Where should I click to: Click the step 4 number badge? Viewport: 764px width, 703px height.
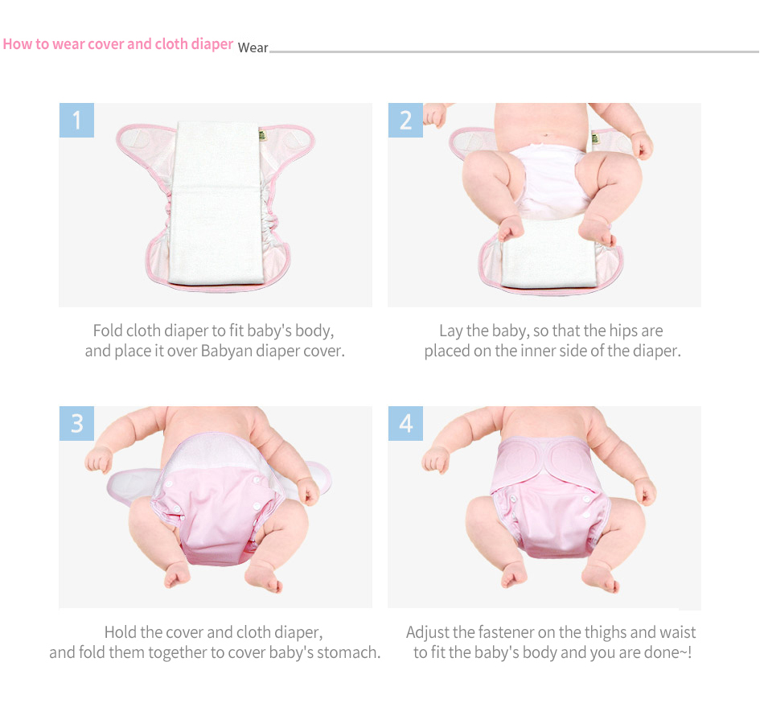[x=405, y=423]
